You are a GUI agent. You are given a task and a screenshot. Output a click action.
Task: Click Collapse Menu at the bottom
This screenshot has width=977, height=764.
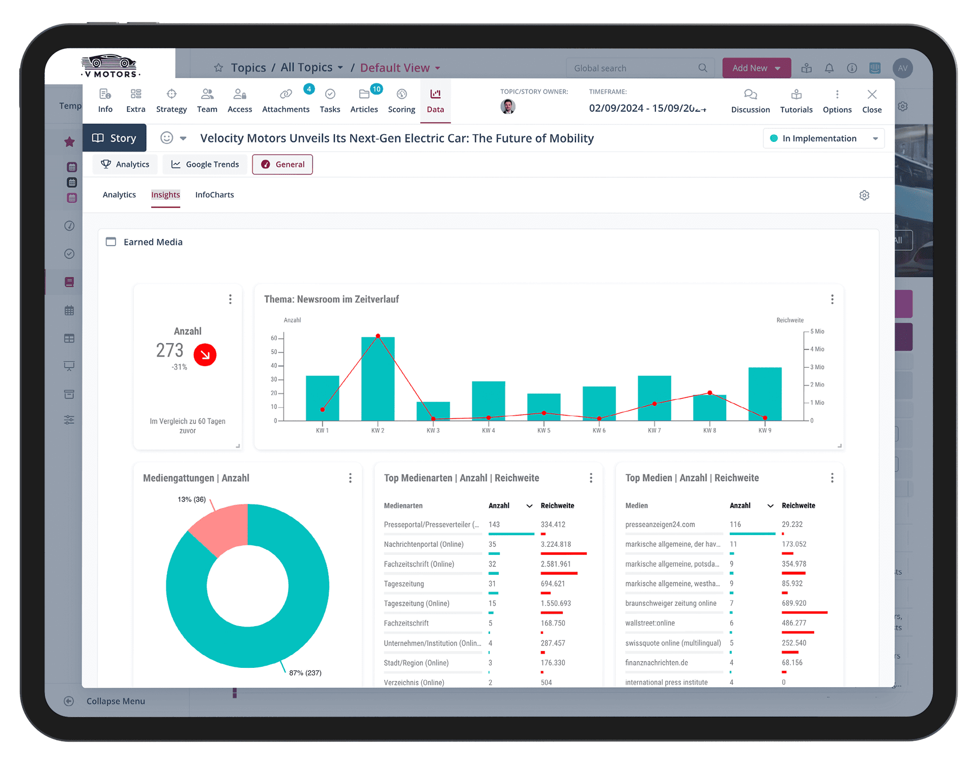[x=115, y=701]
